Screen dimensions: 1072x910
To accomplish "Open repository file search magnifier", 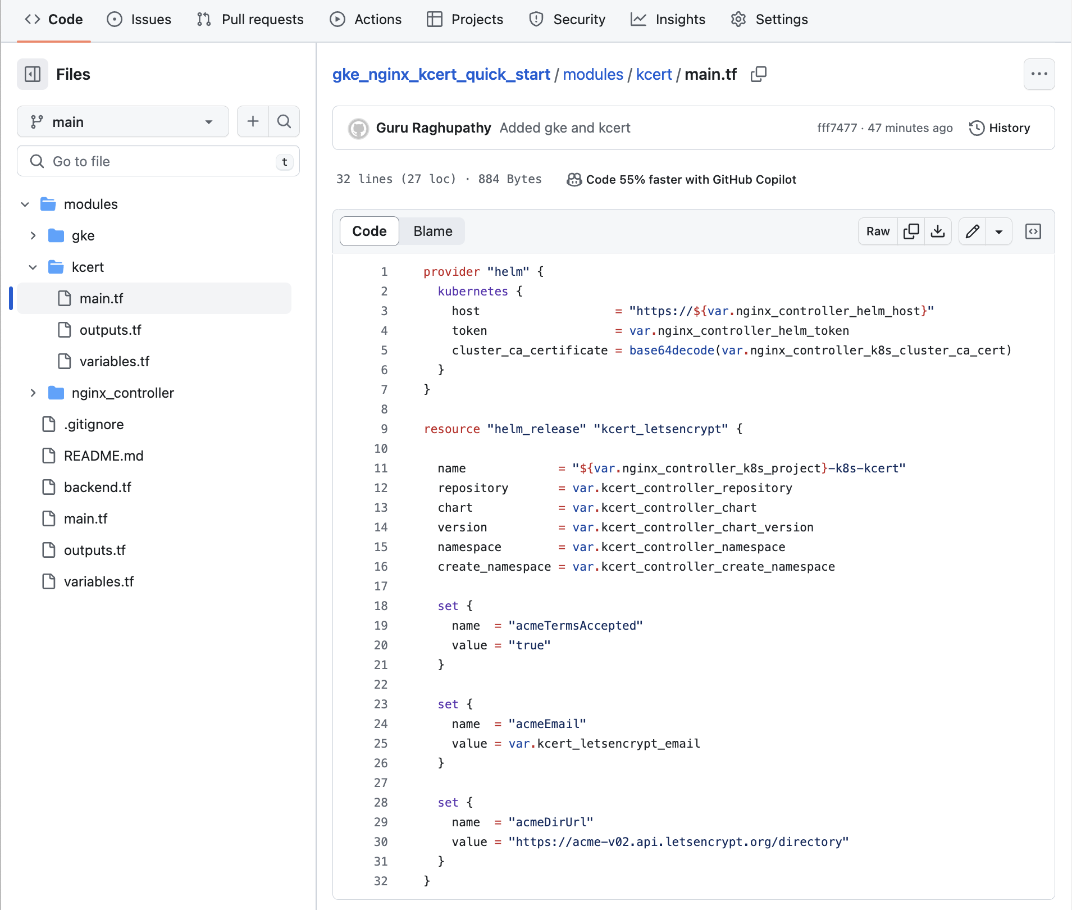I will point(284,121).
